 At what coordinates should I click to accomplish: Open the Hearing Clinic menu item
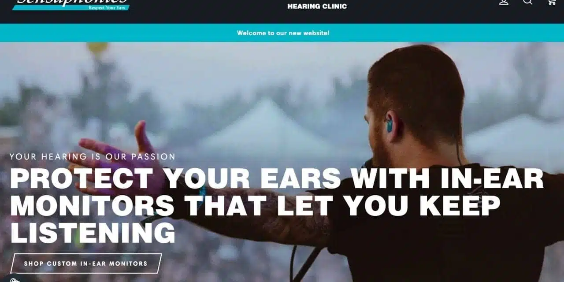click(317, 6)
